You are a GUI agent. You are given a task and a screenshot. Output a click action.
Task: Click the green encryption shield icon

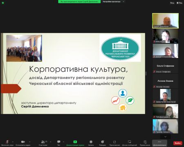[x=3, y=3]
